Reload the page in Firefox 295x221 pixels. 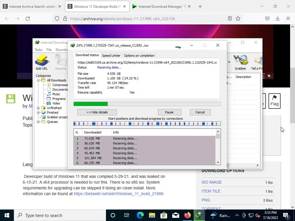[28, 19]
